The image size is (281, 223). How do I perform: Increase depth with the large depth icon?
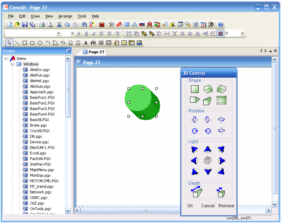click(196, 192)
